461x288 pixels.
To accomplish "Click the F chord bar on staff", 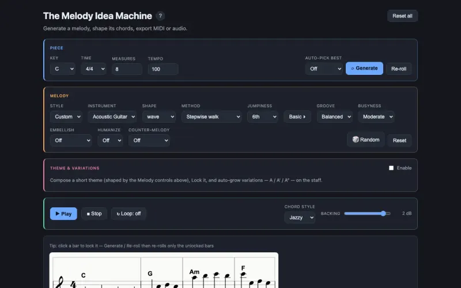I will tap(255, 273).
